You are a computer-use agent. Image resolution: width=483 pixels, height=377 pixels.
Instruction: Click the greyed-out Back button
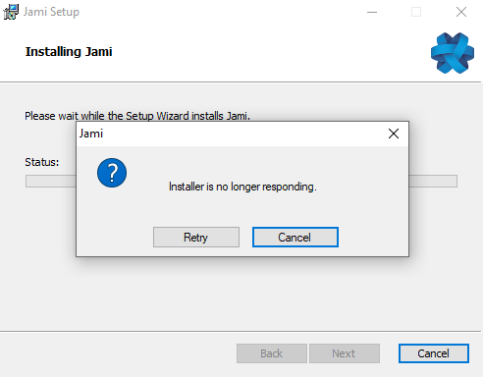click(x=272, y=353)
